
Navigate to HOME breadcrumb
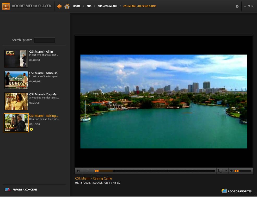coord(77,6)
